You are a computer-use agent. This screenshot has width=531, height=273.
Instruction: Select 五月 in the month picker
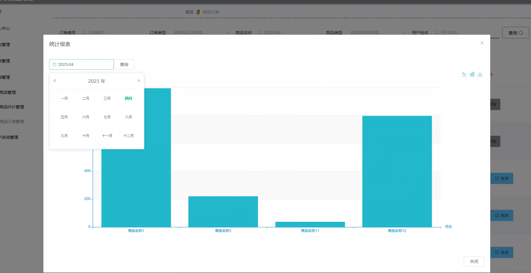(x=64, y=117)
